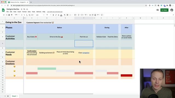This screenshot has height=98, width=175.
Task: Open the Chrome extensions puzzle icon
Action: click(167, 5)
